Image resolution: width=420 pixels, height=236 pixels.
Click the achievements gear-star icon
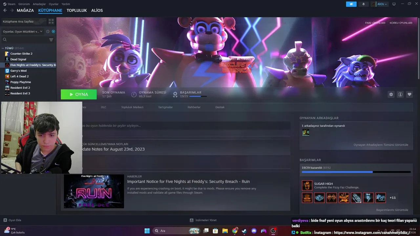click(x=175, y=94)
